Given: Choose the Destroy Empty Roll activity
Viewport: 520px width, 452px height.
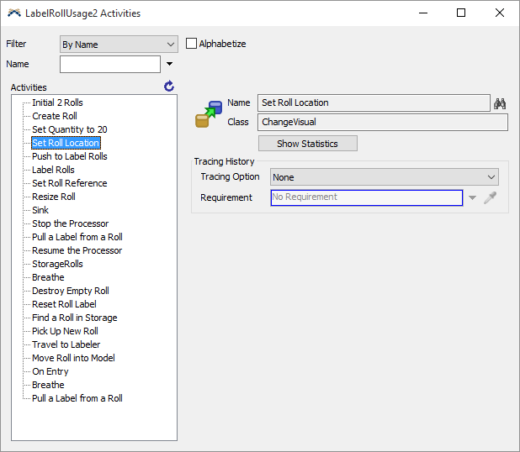Looking at the screenshot, I should [71, 291].
